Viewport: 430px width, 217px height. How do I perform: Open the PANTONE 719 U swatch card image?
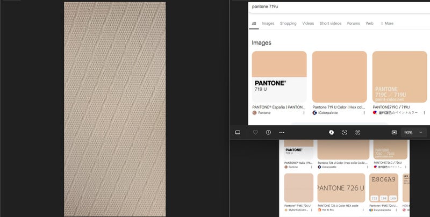point(279,77)
